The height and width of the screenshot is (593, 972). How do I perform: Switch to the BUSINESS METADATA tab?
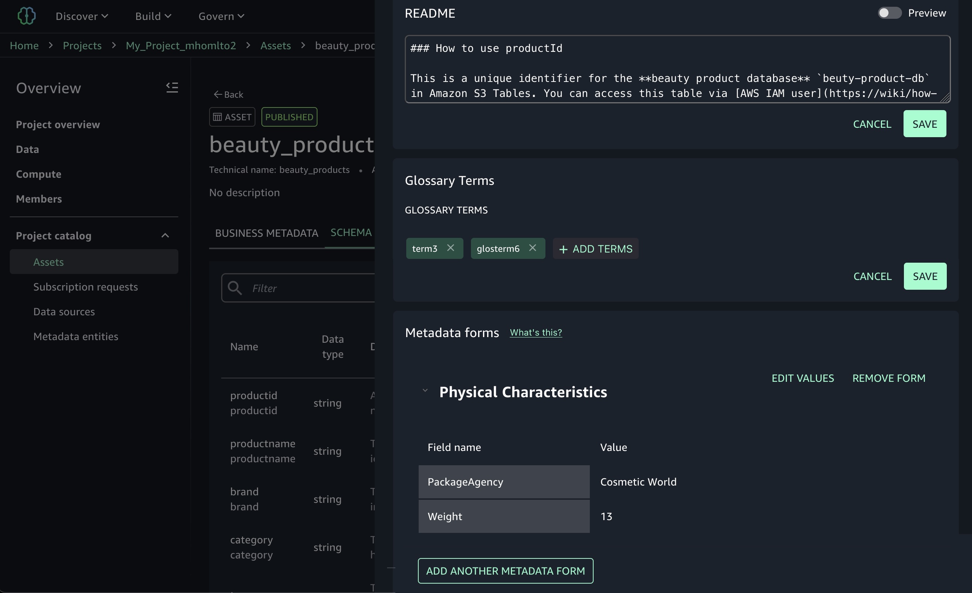tap(266, 233)
